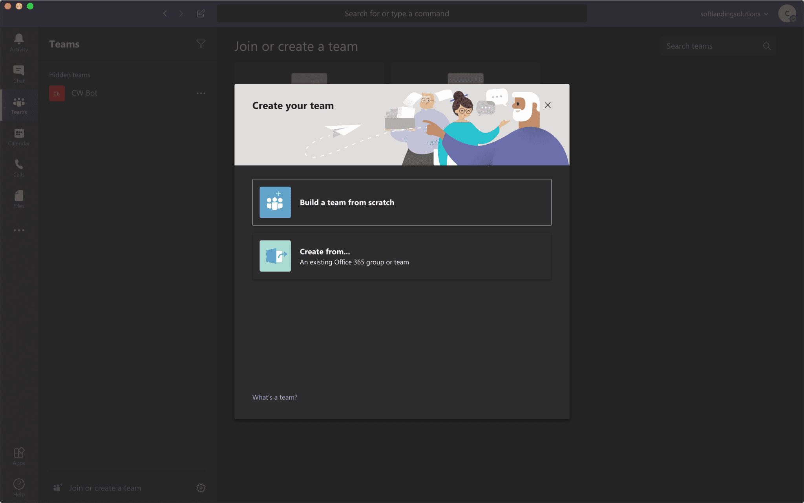Select Create from existing group option
Viewport: 804px width, 503px height.
[402, 256]
